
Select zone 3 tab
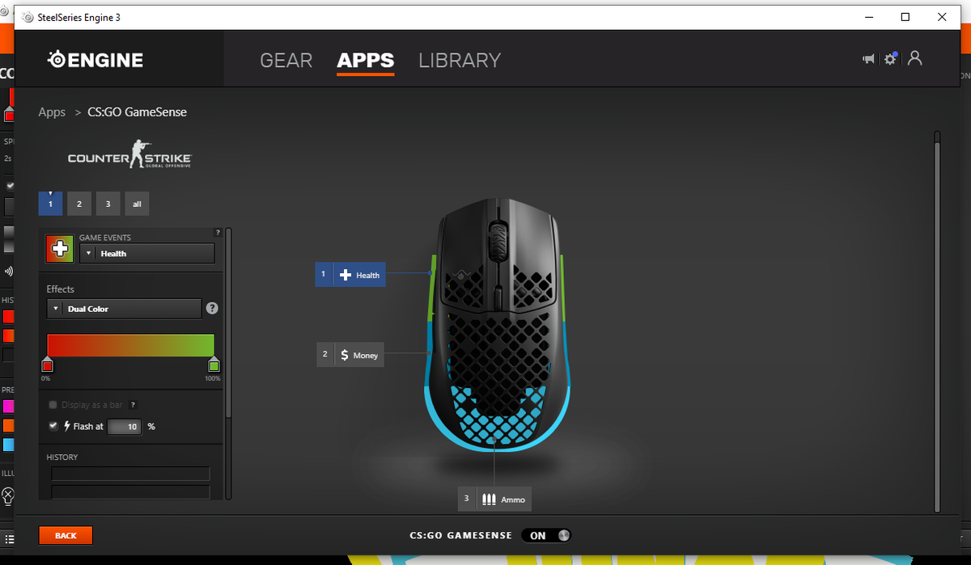[x=108, y=204]
